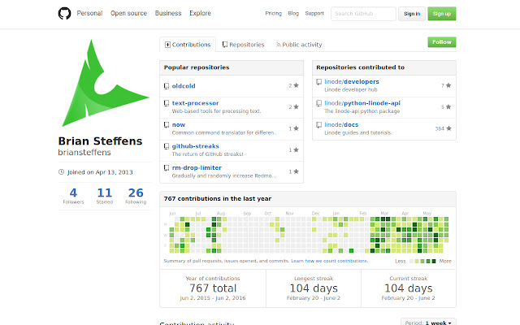Click the repo icon beside linode/python-linode-api
520x325 pixels.
319,103
